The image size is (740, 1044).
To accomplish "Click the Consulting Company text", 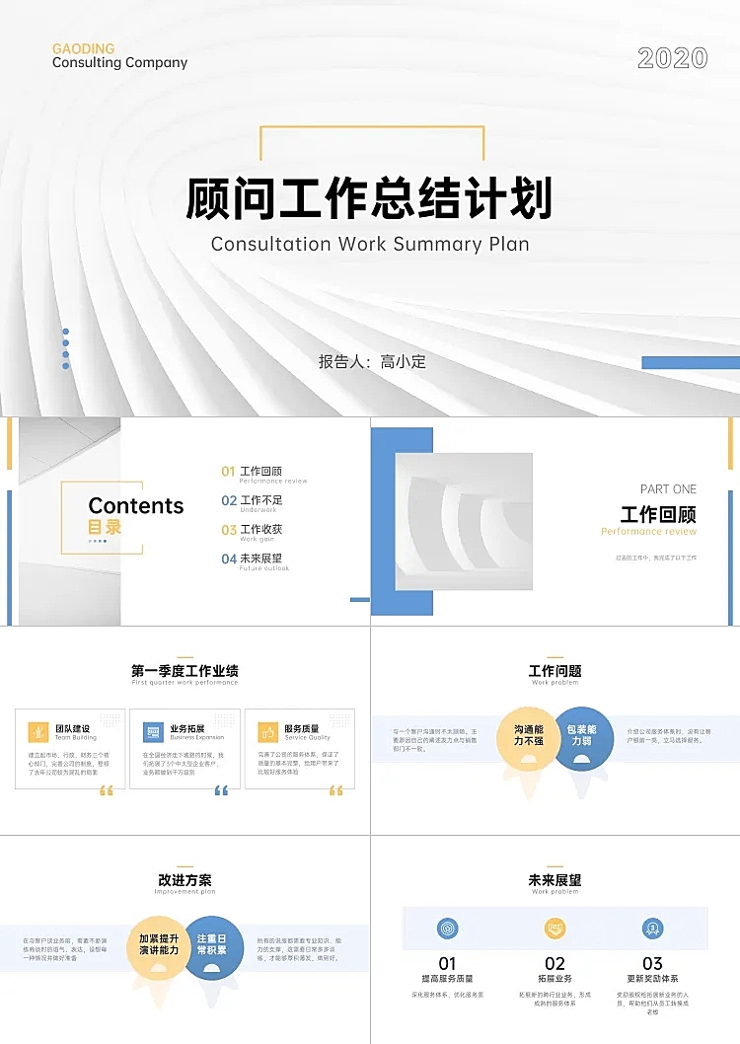I will click(119, 62).
